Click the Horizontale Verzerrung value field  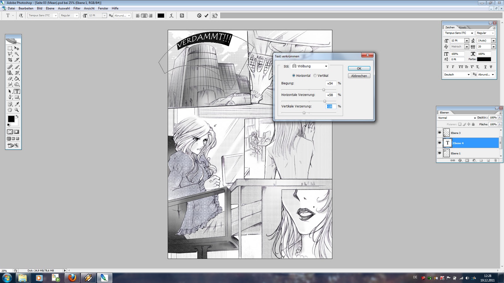pyautogui.click(x=331, y=95)
